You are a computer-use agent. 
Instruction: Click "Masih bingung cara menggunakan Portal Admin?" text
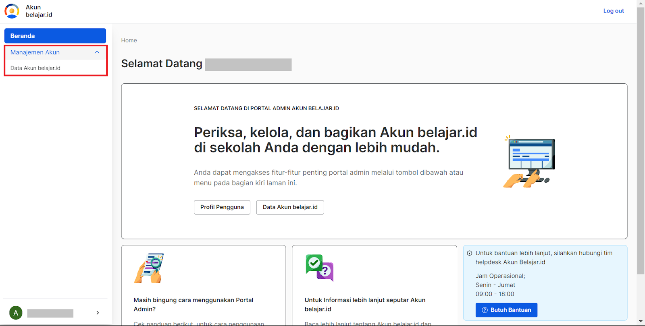[193, 305]
